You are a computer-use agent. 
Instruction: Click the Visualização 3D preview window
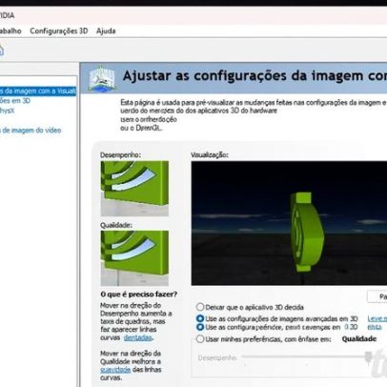289,223
